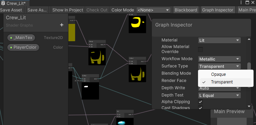Toggle the Alpha Clipping checkbox
Image resolution: width=256 pixels, height=125 pixels.
coord(200,102)
